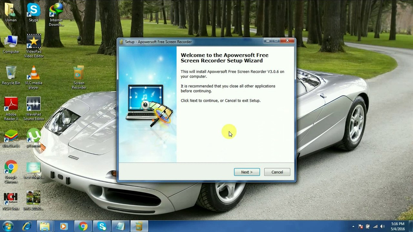Image resolution: width=413 pixels, height=232 pixels.
Task: Open the network signal tray icon
Action: tap(375, 227)
